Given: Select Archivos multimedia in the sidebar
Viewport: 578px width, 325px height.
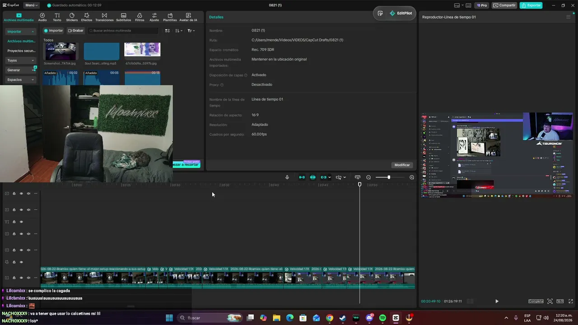Looking at the screenshot, I should 21,41.
